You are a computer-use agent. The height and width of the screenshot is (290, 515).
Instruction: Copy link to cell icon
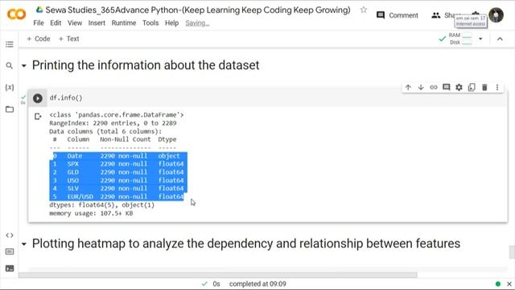434,87
